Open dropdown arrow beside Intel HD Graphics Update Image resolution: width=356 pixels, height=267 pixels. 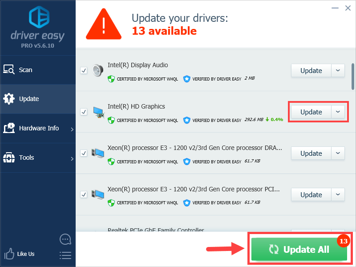(x=338, y=112)
